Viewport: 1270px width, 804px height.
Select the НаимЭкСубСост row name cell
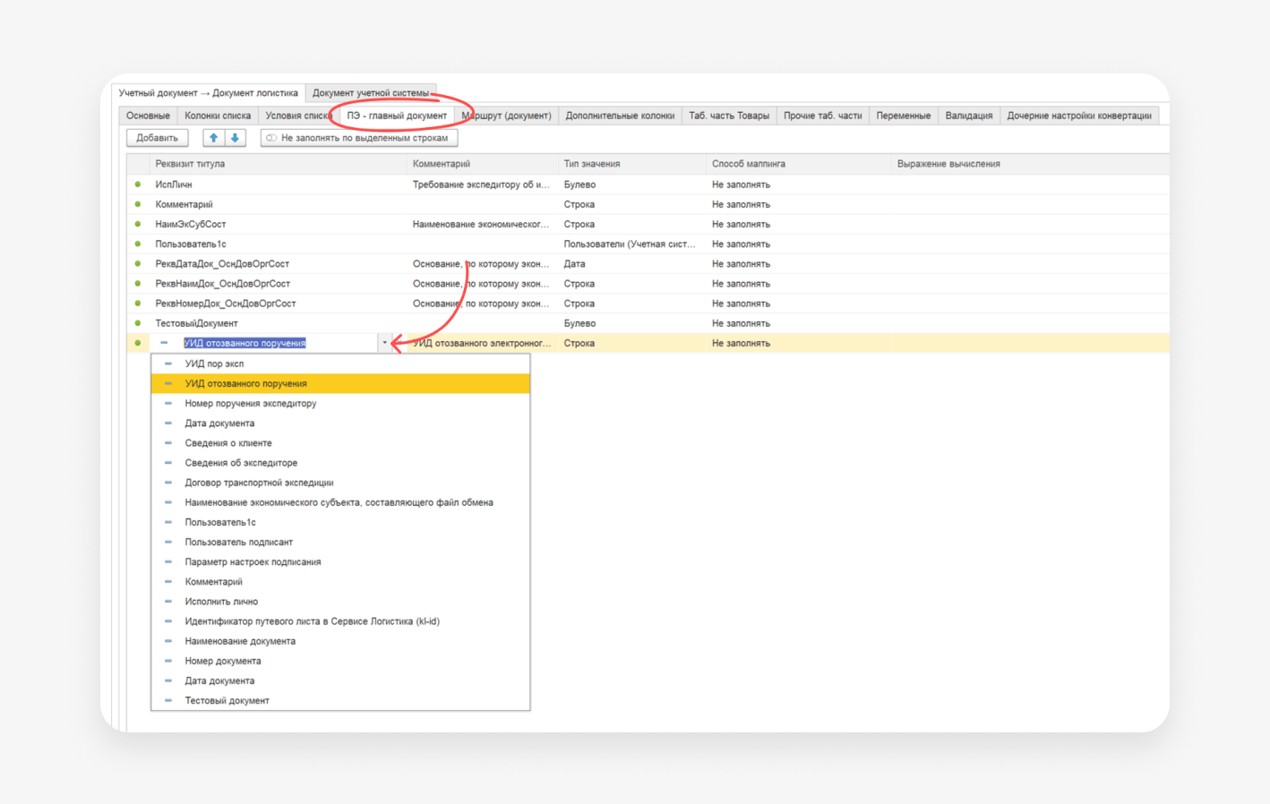(x=279, y=224)
